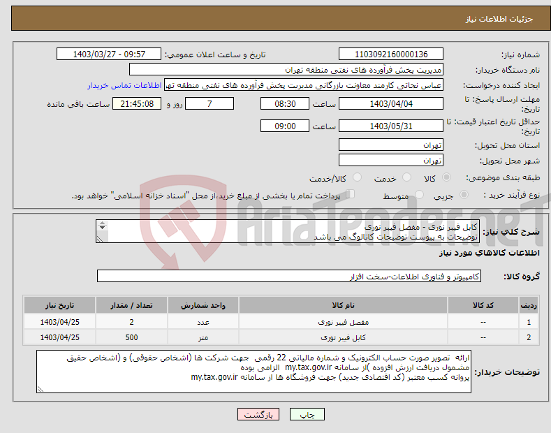Click the remaining days field showing 7

point(210,103)
